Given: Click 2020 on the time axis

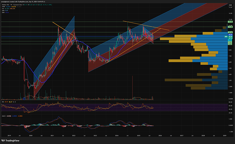Looking at the screenshot, I should (x=31, y=135).
